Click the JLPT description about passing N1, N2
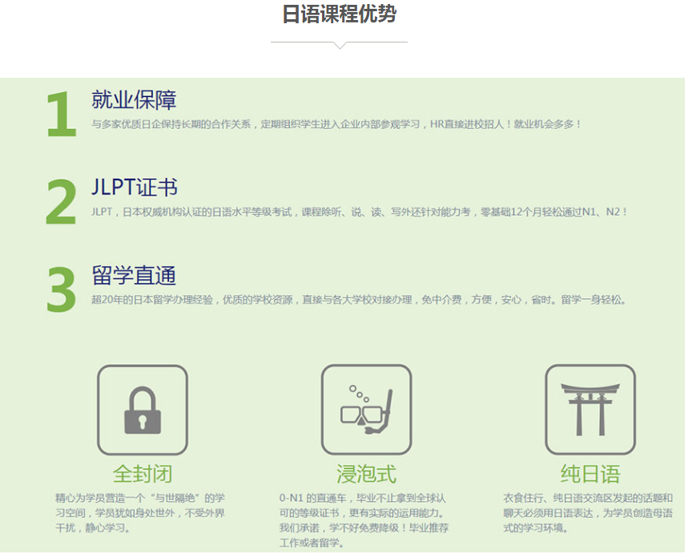The height and width of the screenshot is (554, 688). [x=359, y=212]
